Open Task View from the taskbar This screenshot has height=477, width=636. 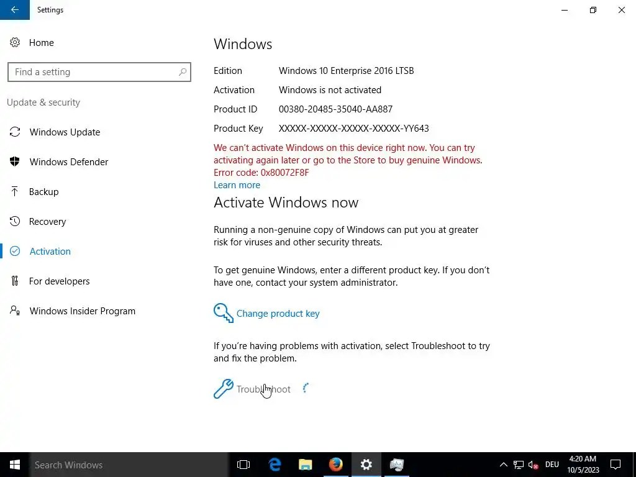coord(243,465)
